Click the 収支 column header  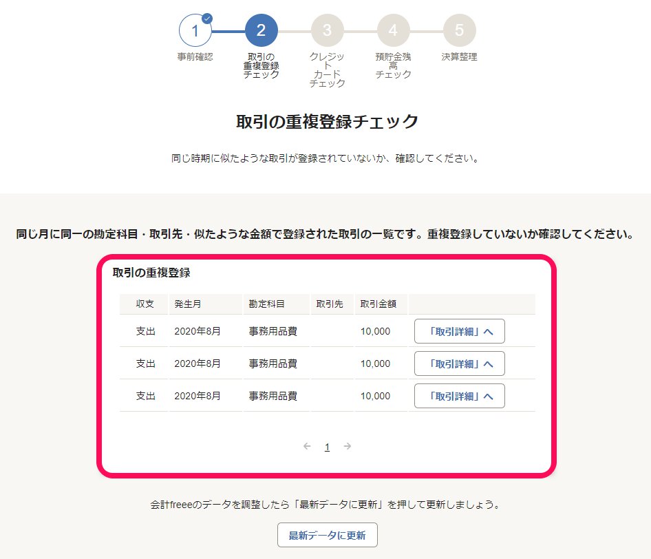pyautogui.click(x=145, y=304)
